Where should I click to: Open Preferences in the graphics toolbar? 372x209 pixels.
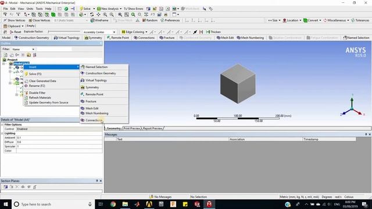(x=170, y=20)
